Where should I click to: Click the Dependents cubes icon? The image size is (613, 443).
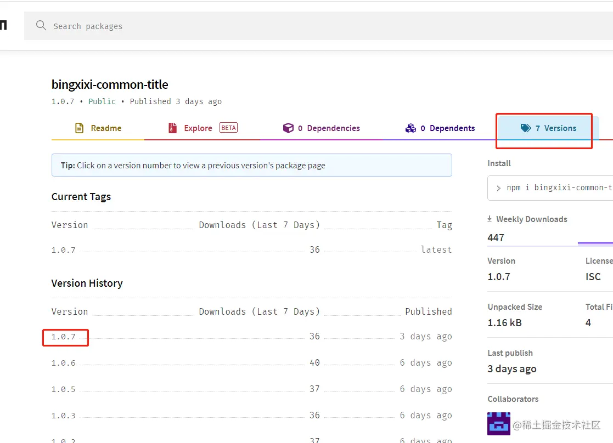[410, 128]
